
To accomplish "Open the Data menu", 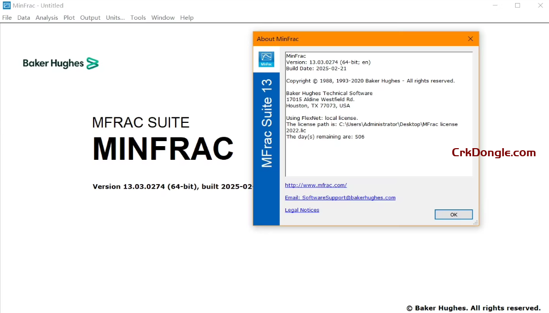I will point(23,17).
